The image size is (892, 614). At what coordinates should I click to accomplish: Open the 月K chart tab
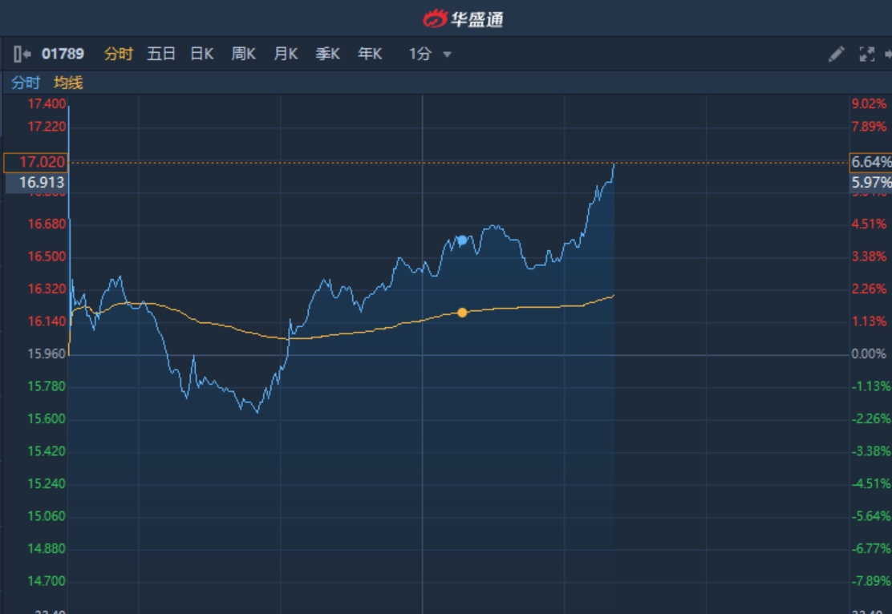[286, 55]
